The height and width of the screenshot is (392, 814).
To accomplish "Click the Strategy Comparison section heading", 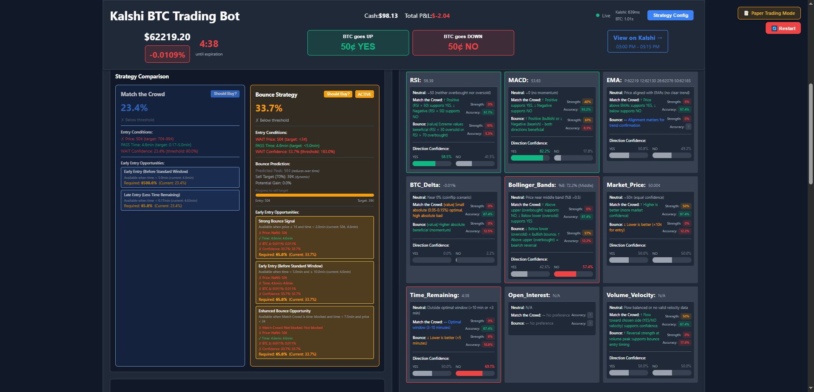I will coord(142,76).
